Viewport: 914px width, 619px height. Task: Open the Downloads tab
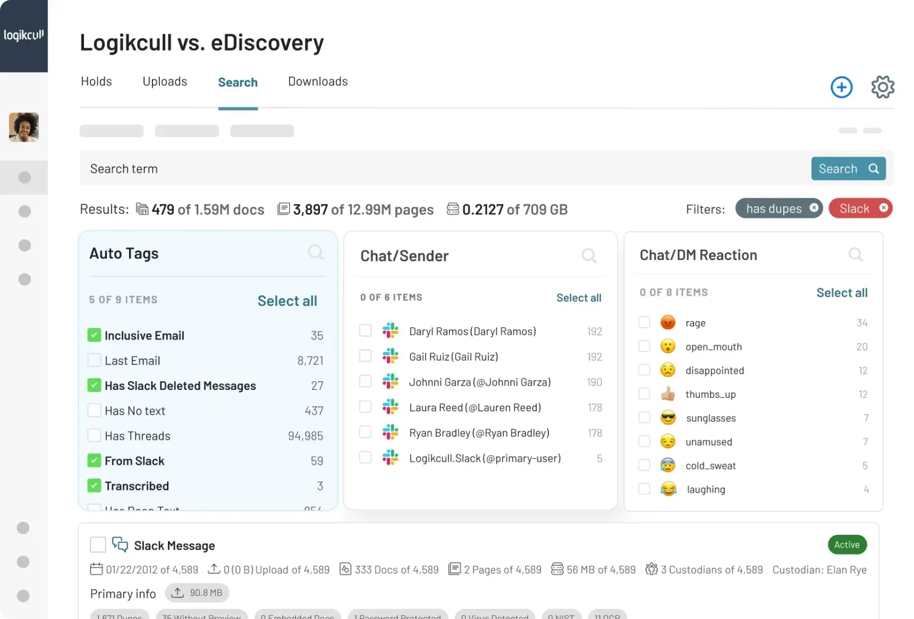pos(318,82)
